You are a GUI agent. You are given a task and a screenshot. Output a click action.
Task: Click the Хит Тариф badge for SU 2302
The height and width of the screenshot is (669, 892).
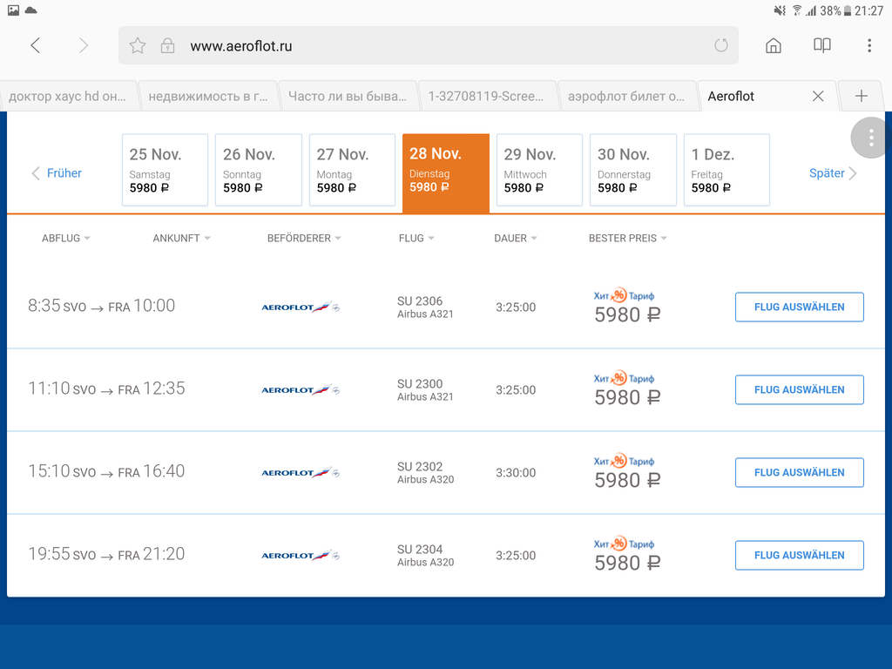click(x=624, y=461)
